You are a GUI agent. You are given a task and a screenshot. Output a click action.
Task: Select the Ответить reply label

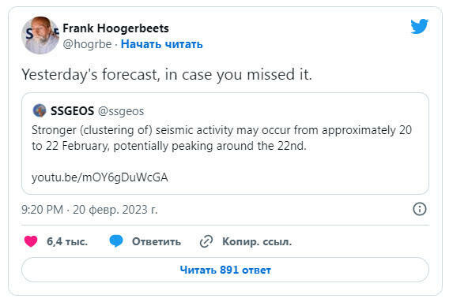pos(157,241)
